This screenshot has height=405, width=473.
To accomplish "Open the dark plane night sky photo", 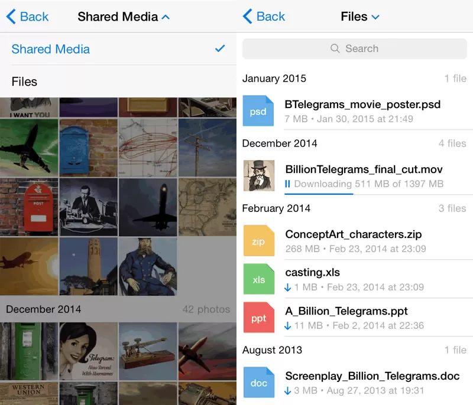I will [x=148, y=207].
